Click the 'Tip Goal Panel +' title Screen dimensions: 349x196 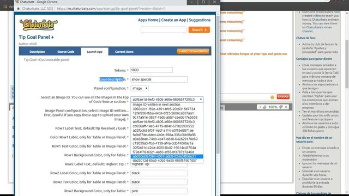click(x=37, y=37)
